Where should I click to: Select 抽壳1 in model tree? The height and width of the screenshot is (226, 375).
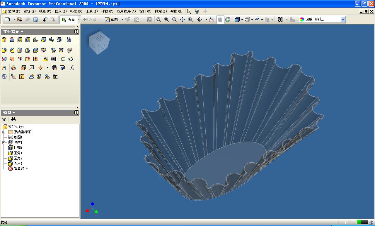pyautogui.click(x=18, y=148)
